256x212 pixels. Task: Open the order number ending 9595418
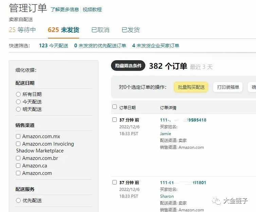(x=183, y=120)
